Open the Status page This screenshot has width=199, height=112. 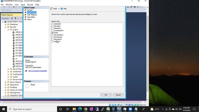[x=29, y=19]
